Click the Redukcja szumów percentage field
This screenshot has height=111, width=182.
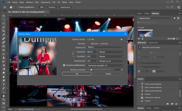coord(116,70)
